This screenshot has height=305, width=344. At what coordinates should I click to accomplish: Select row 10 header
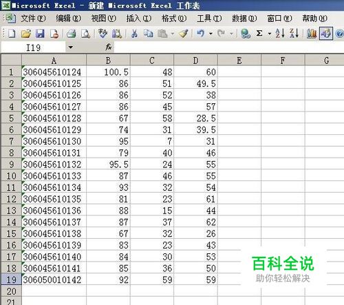11,176
